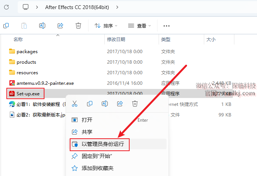Open the 排序 sort dropdown
This screenshot has width=257, height=176.
click(106, 26)
